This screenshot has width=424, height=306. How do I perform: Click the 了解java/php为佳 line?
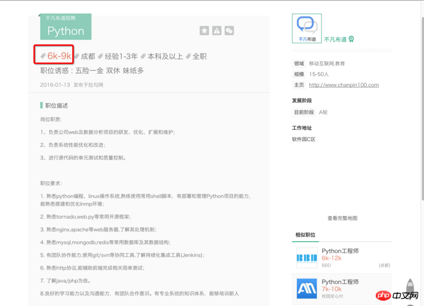tap(65, 281)
